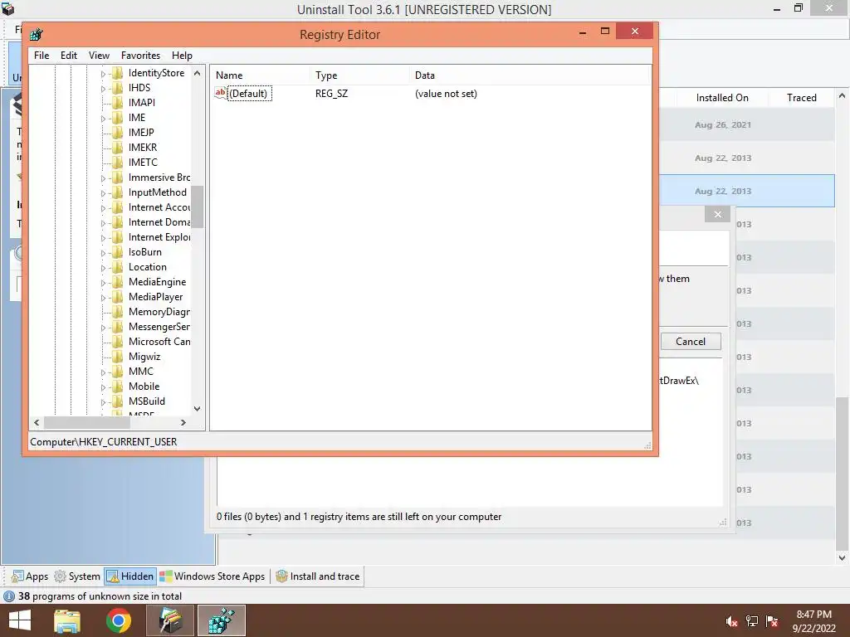Screen dimensions: 850x637
Task: Switch to the Apps tab
Action: click(x=30, y=576)
